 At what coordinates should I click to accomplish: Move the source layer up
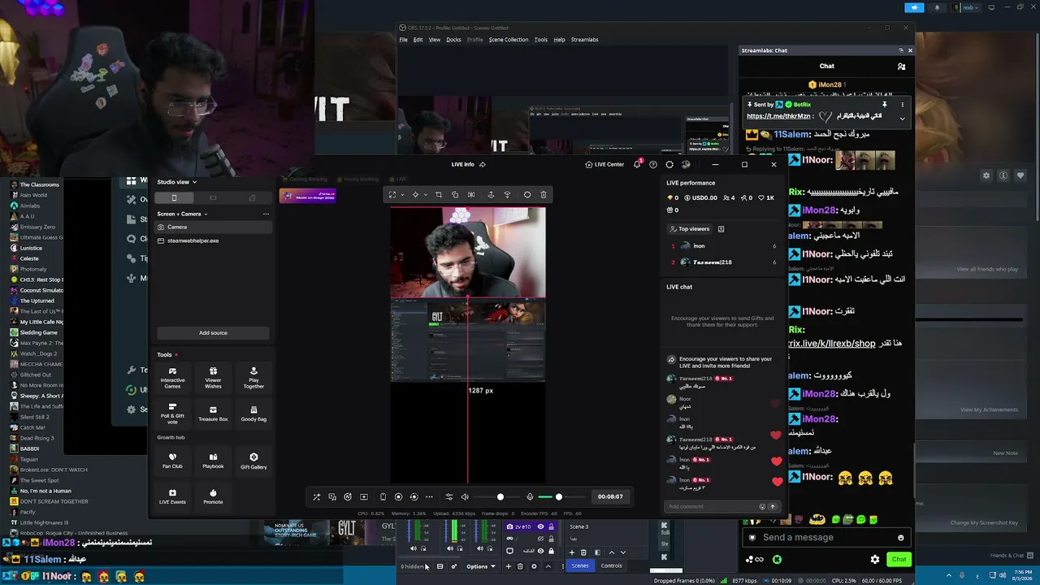491,195
